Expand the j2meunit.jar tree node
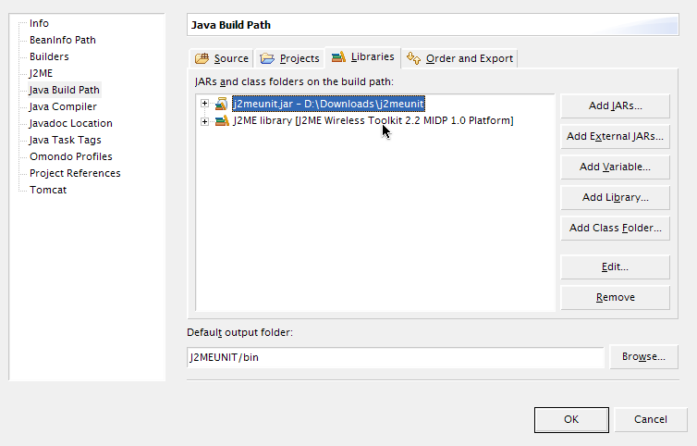Viewport: 697px width, 446px height. click(205, 104)
